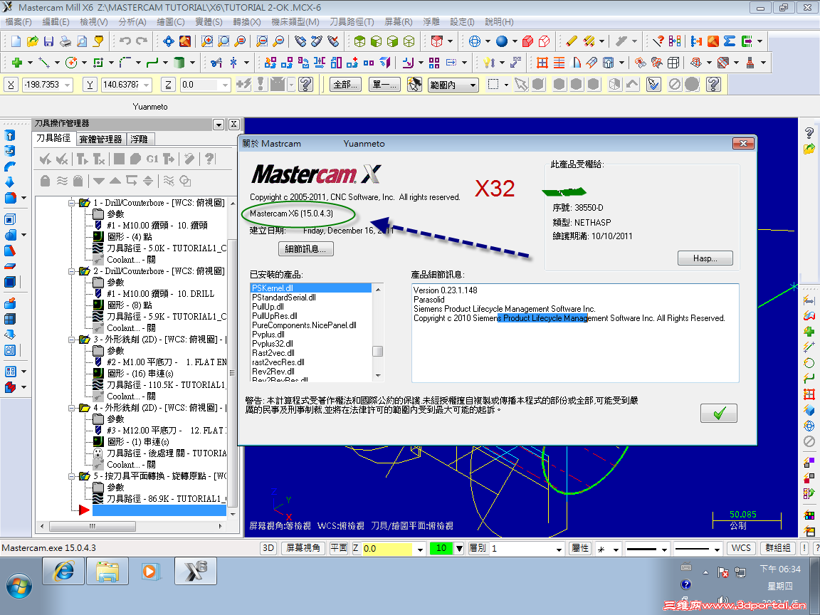
Task: Open Windows Media Player from the taskbar
Action: [x=151, y=571]
